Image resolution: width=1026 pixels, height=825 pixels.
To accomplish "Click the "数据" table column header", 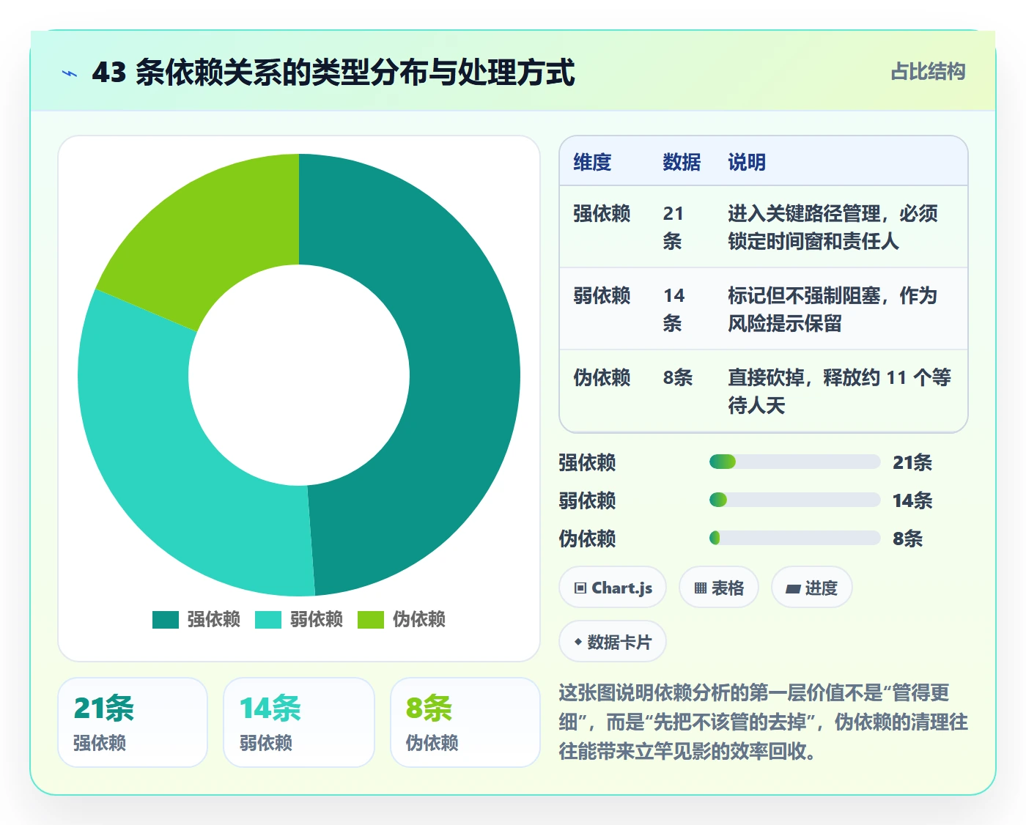I will coord(682,162).
